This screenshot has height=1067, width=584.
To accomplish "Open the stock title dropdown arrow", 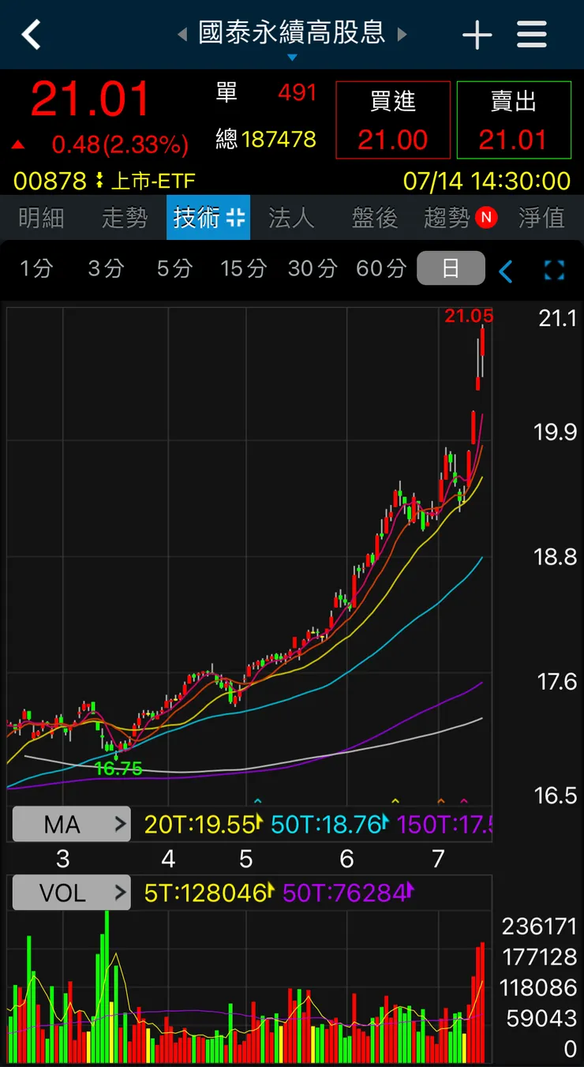I will 292,58.
